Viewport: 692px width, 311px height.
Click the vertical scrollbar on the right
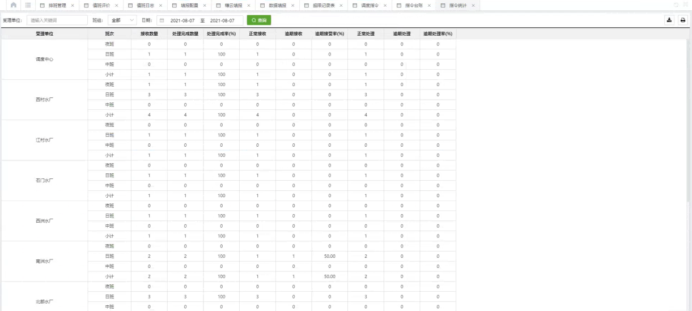689,113
